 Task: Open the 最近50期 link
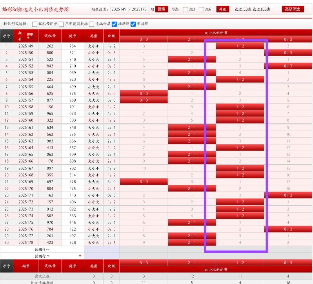(x=243, y=9)
